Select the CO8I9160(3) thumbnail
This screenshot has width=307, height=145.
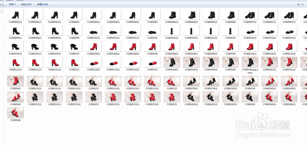[x=211, y=62]
